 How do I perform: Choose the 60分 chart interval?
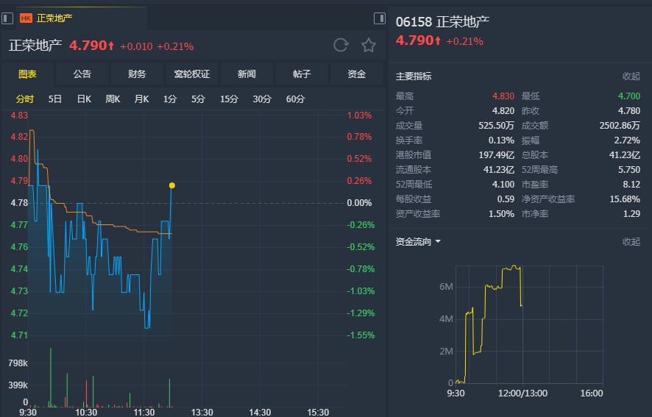coord(295,99)
